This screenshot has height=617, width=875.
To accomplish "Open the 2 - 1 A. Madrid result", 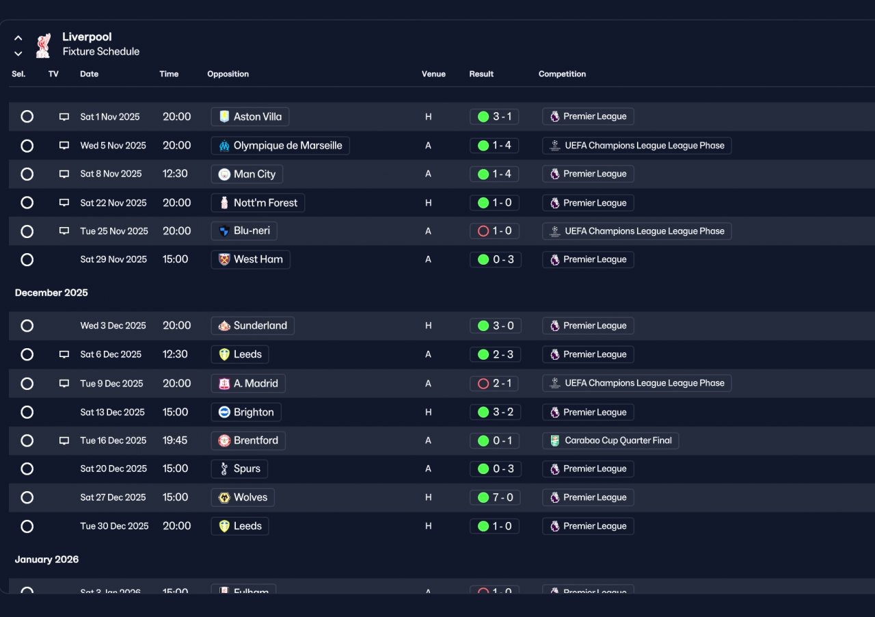I will [x=494, y=384].
